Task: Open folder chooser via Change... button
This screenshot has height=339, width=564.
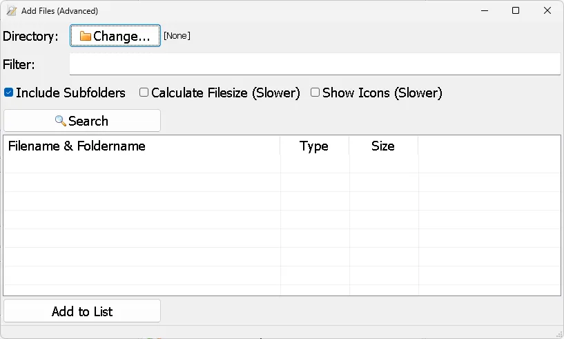Action: 115,36
